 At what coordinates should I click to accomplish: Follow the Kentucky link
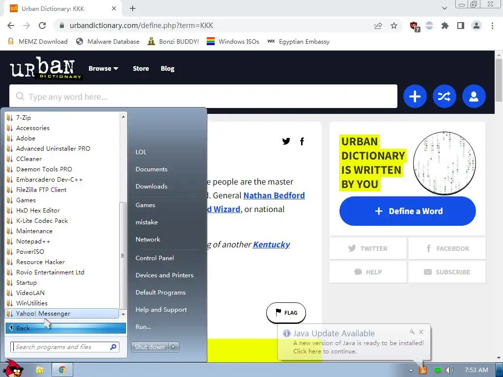tap(271, 244)
